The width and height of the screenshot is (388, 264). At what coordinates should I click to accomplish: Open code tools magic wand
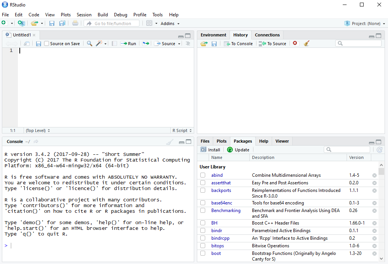pos(99,44)
